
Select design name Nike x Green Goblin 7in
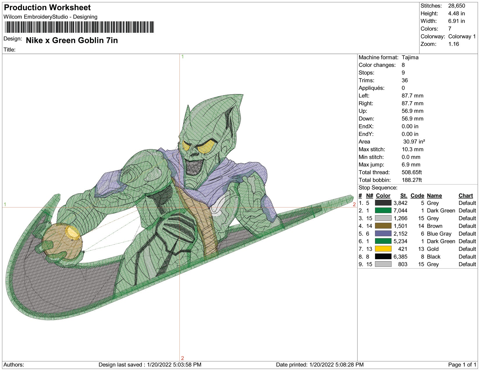72,40
